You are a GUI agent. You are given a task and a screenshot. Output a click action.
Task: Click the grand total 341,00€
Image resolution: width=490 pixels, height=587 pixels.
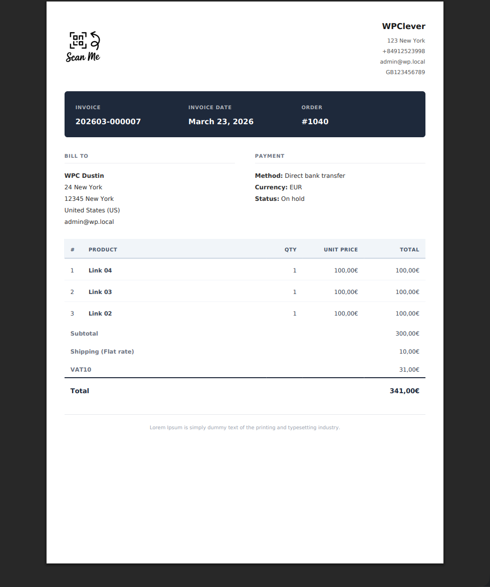[404, 391]
